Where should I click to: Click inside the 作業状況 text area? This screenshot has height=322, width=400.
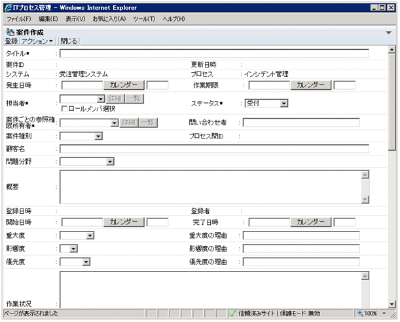click(x=210, y=290)
